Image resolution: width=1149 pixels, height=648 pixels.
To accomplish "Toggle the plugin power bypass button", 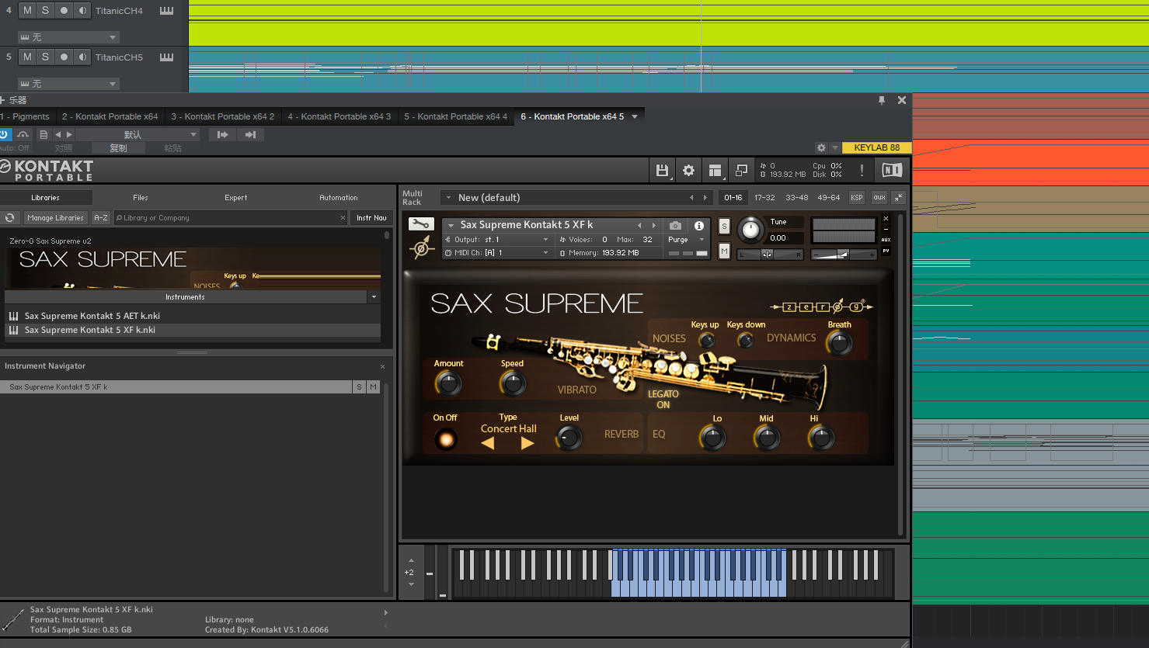I will pyautogui.click(x=5, y=134).
